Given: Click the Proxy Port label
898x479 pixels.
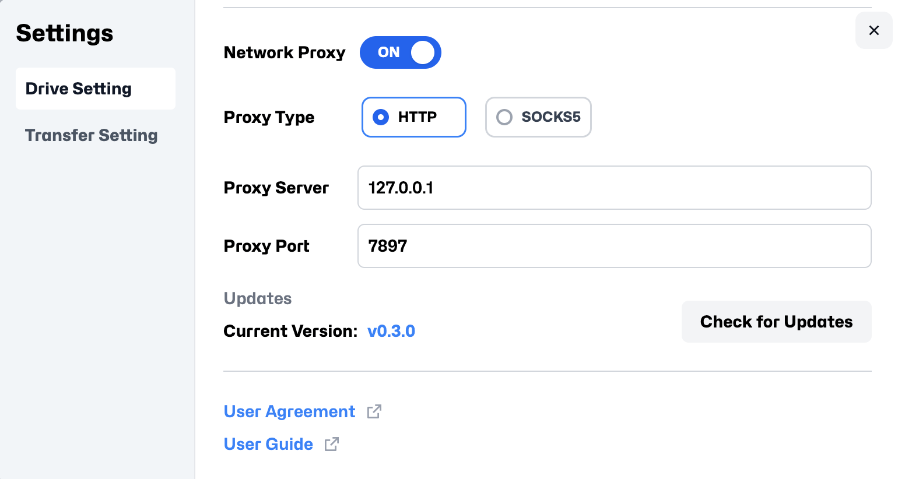Looking at the screenshot, I should (x=266, y=246).
